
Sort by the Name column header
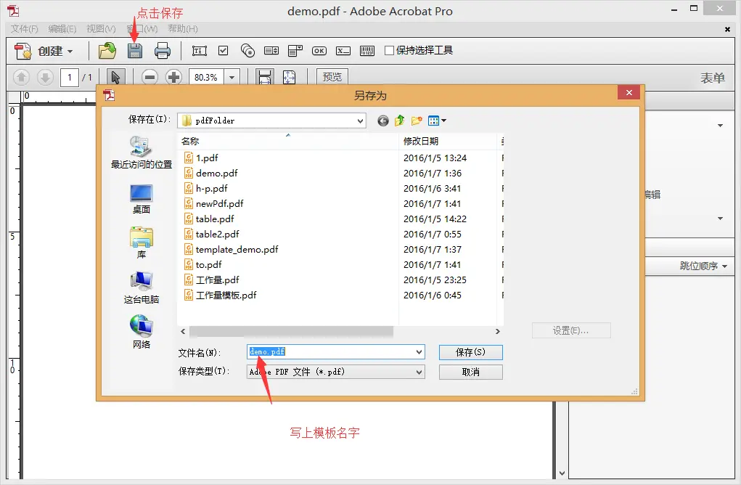point(288,141)
